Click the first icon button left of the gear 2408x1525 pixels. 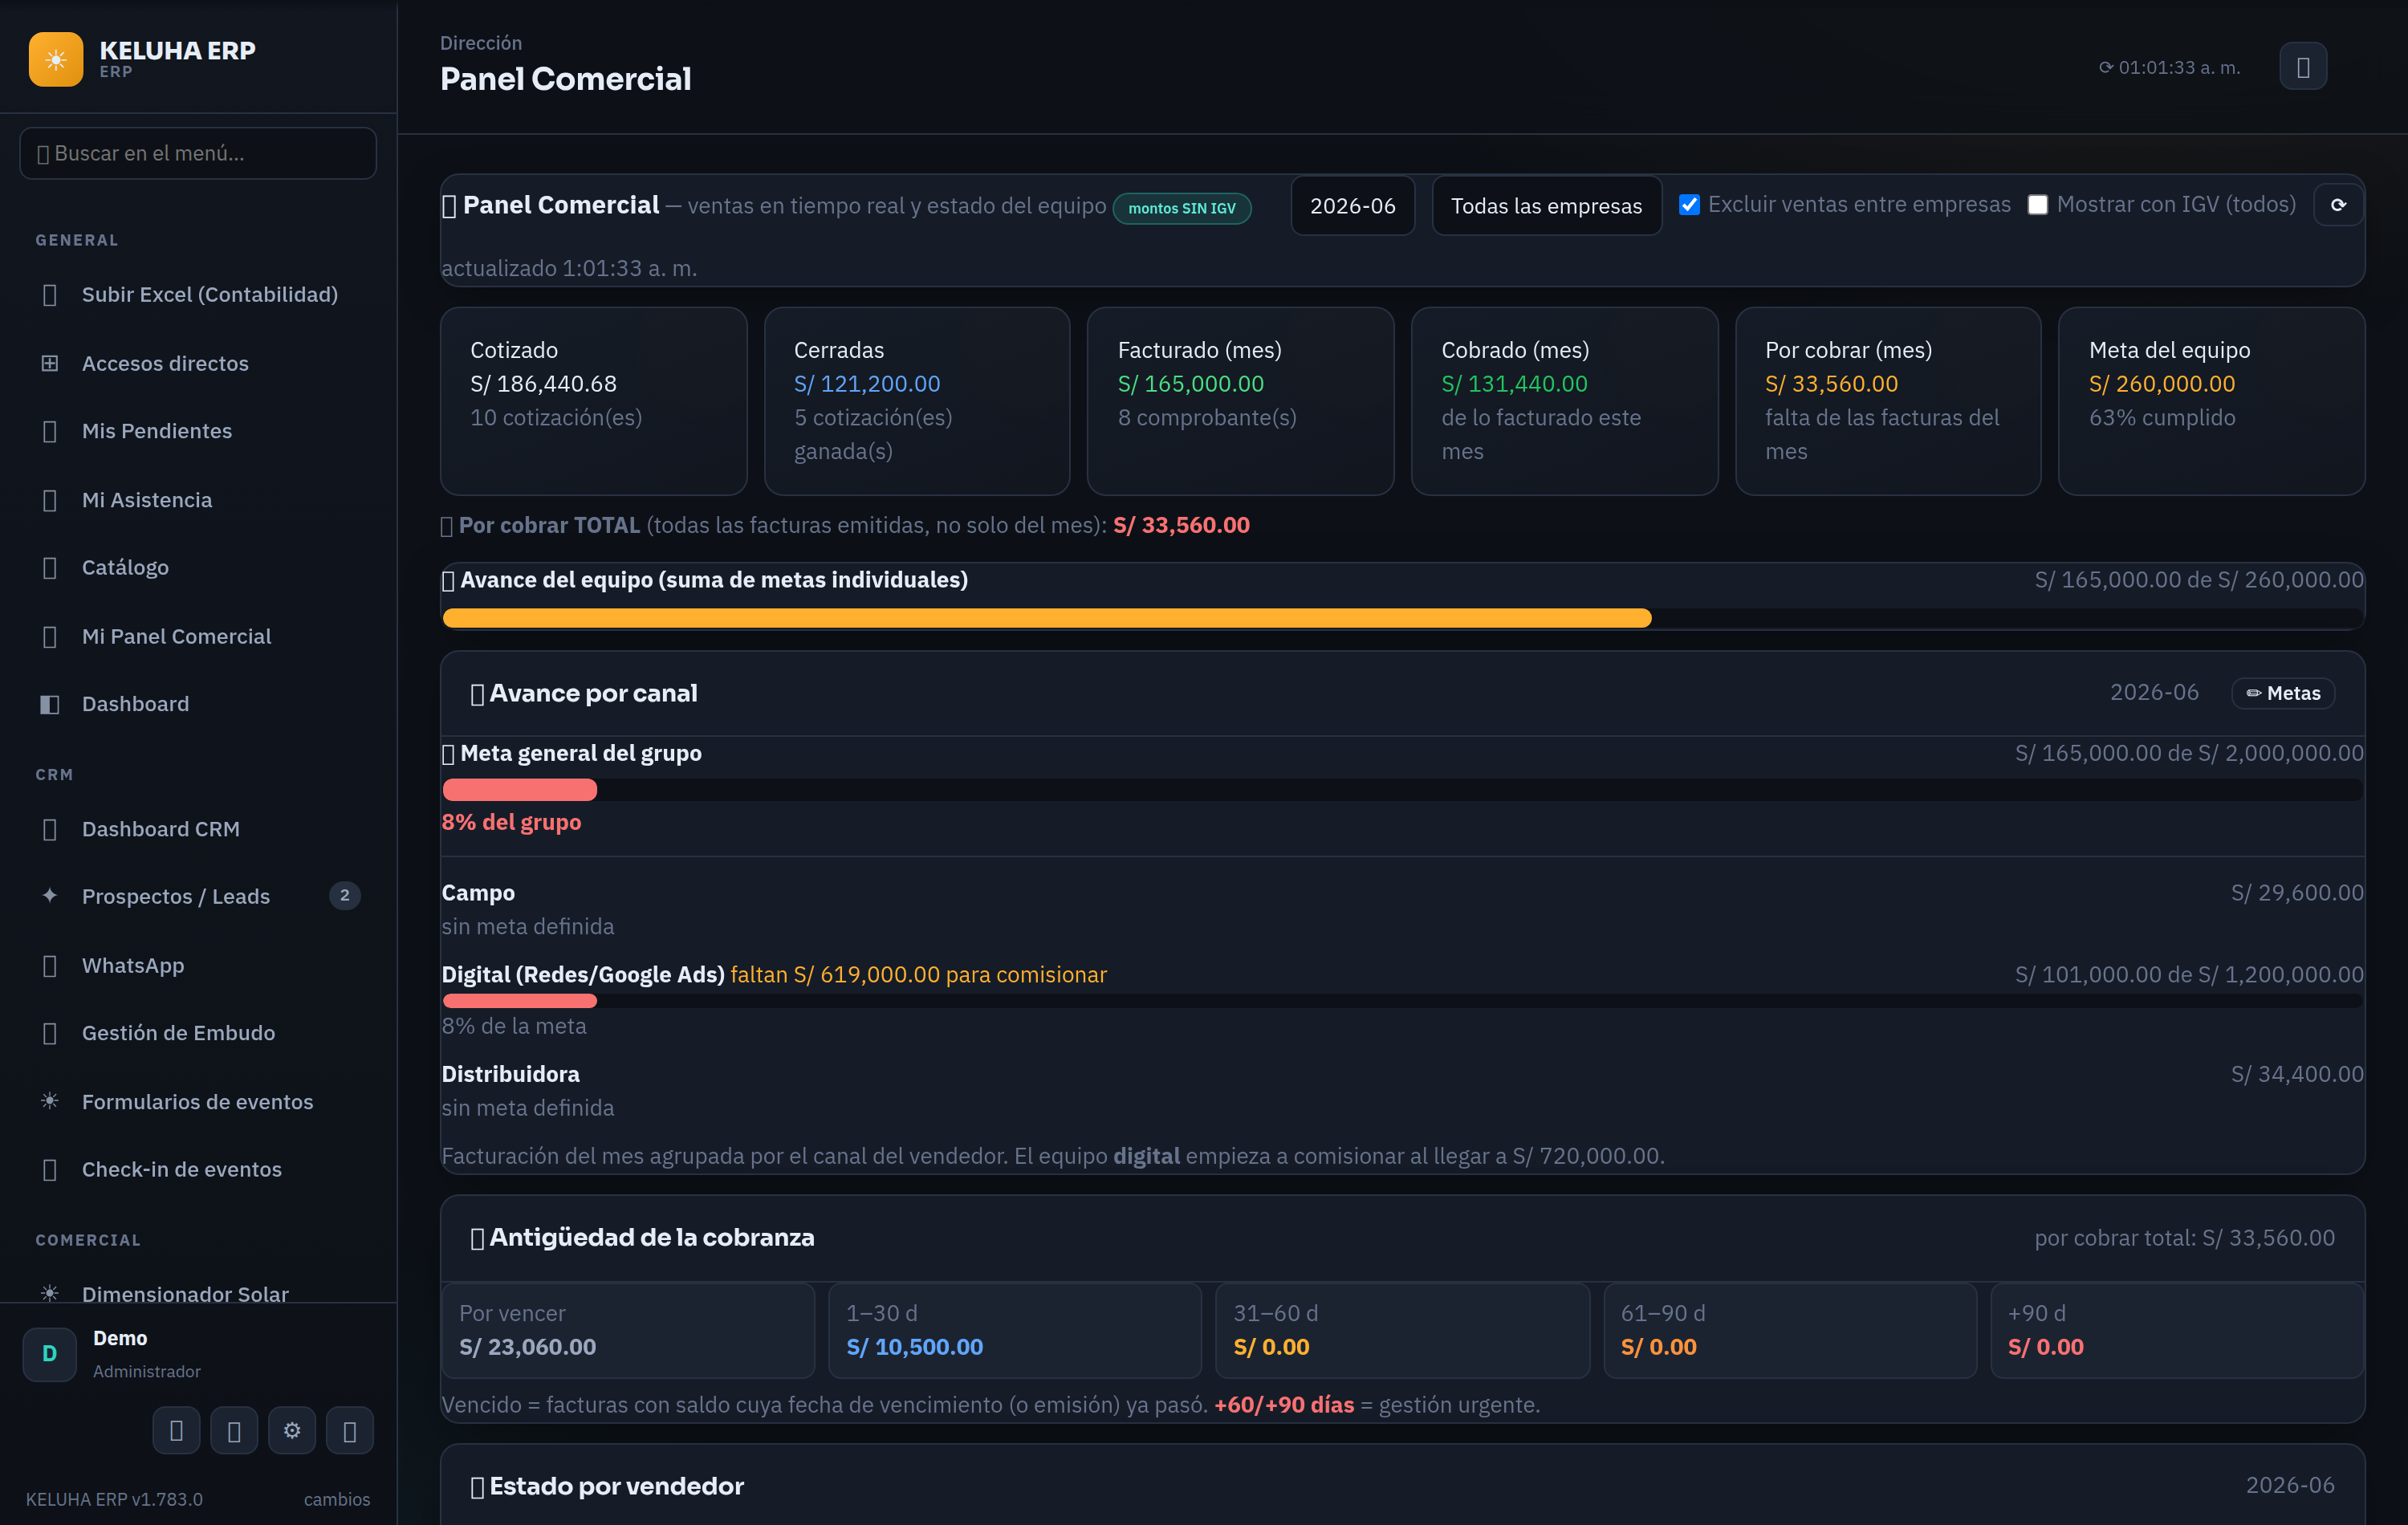click(176, 1430)
